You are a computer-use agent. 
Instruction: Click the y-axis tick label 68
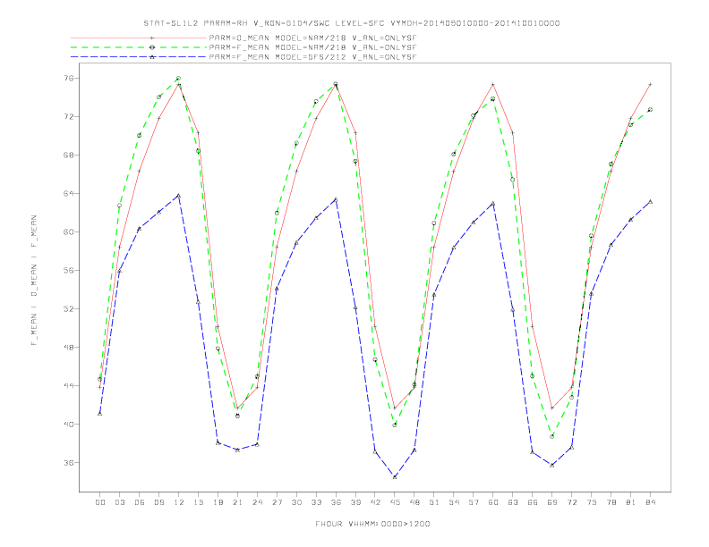tap(68, 155)
